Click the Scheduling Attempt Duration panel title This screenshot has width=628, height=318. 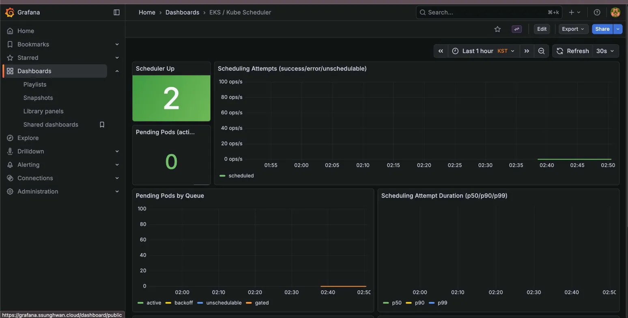click(444, 196)
